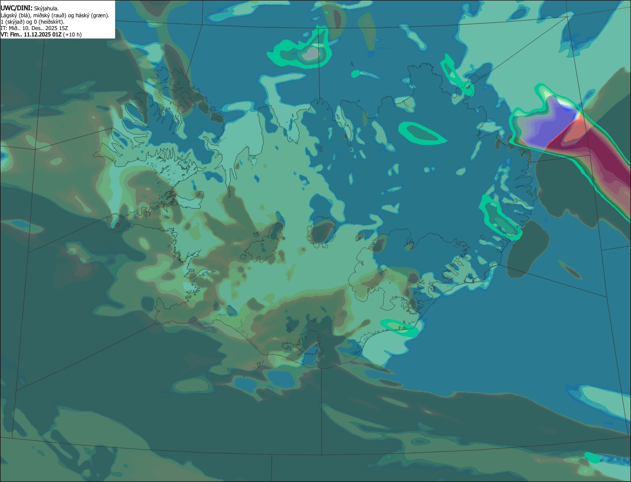Click the 'háský (græn).' legend text
Image resolution: width=631 pixels, height=482 pixels.
pyautogui.click(x=92, y=15)
